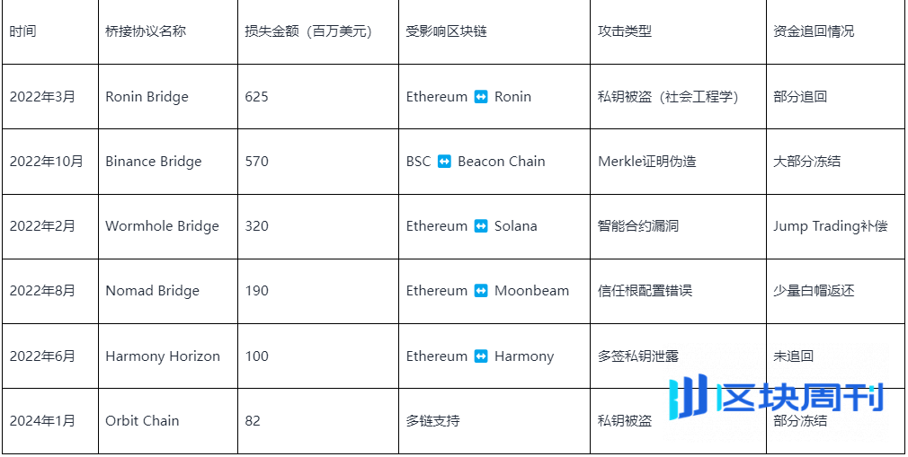Select the 时间 column header
The image size is (908, 457).
50,31
